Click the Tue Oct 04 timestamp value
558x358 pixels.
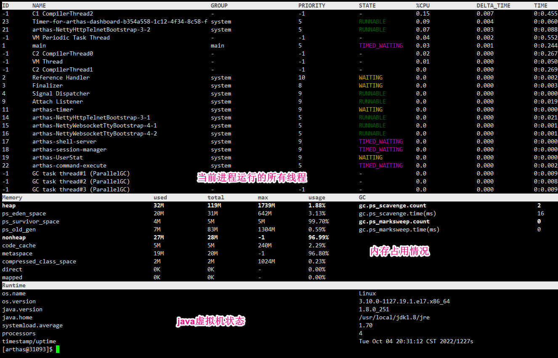click(x=416, y=341)
